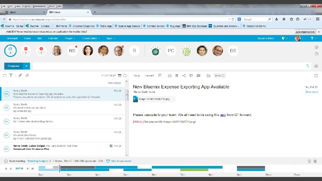This screenshot has height=181, width=322.
Task: Add a person with the plus circle icon
Action: (x=316, y=47)
